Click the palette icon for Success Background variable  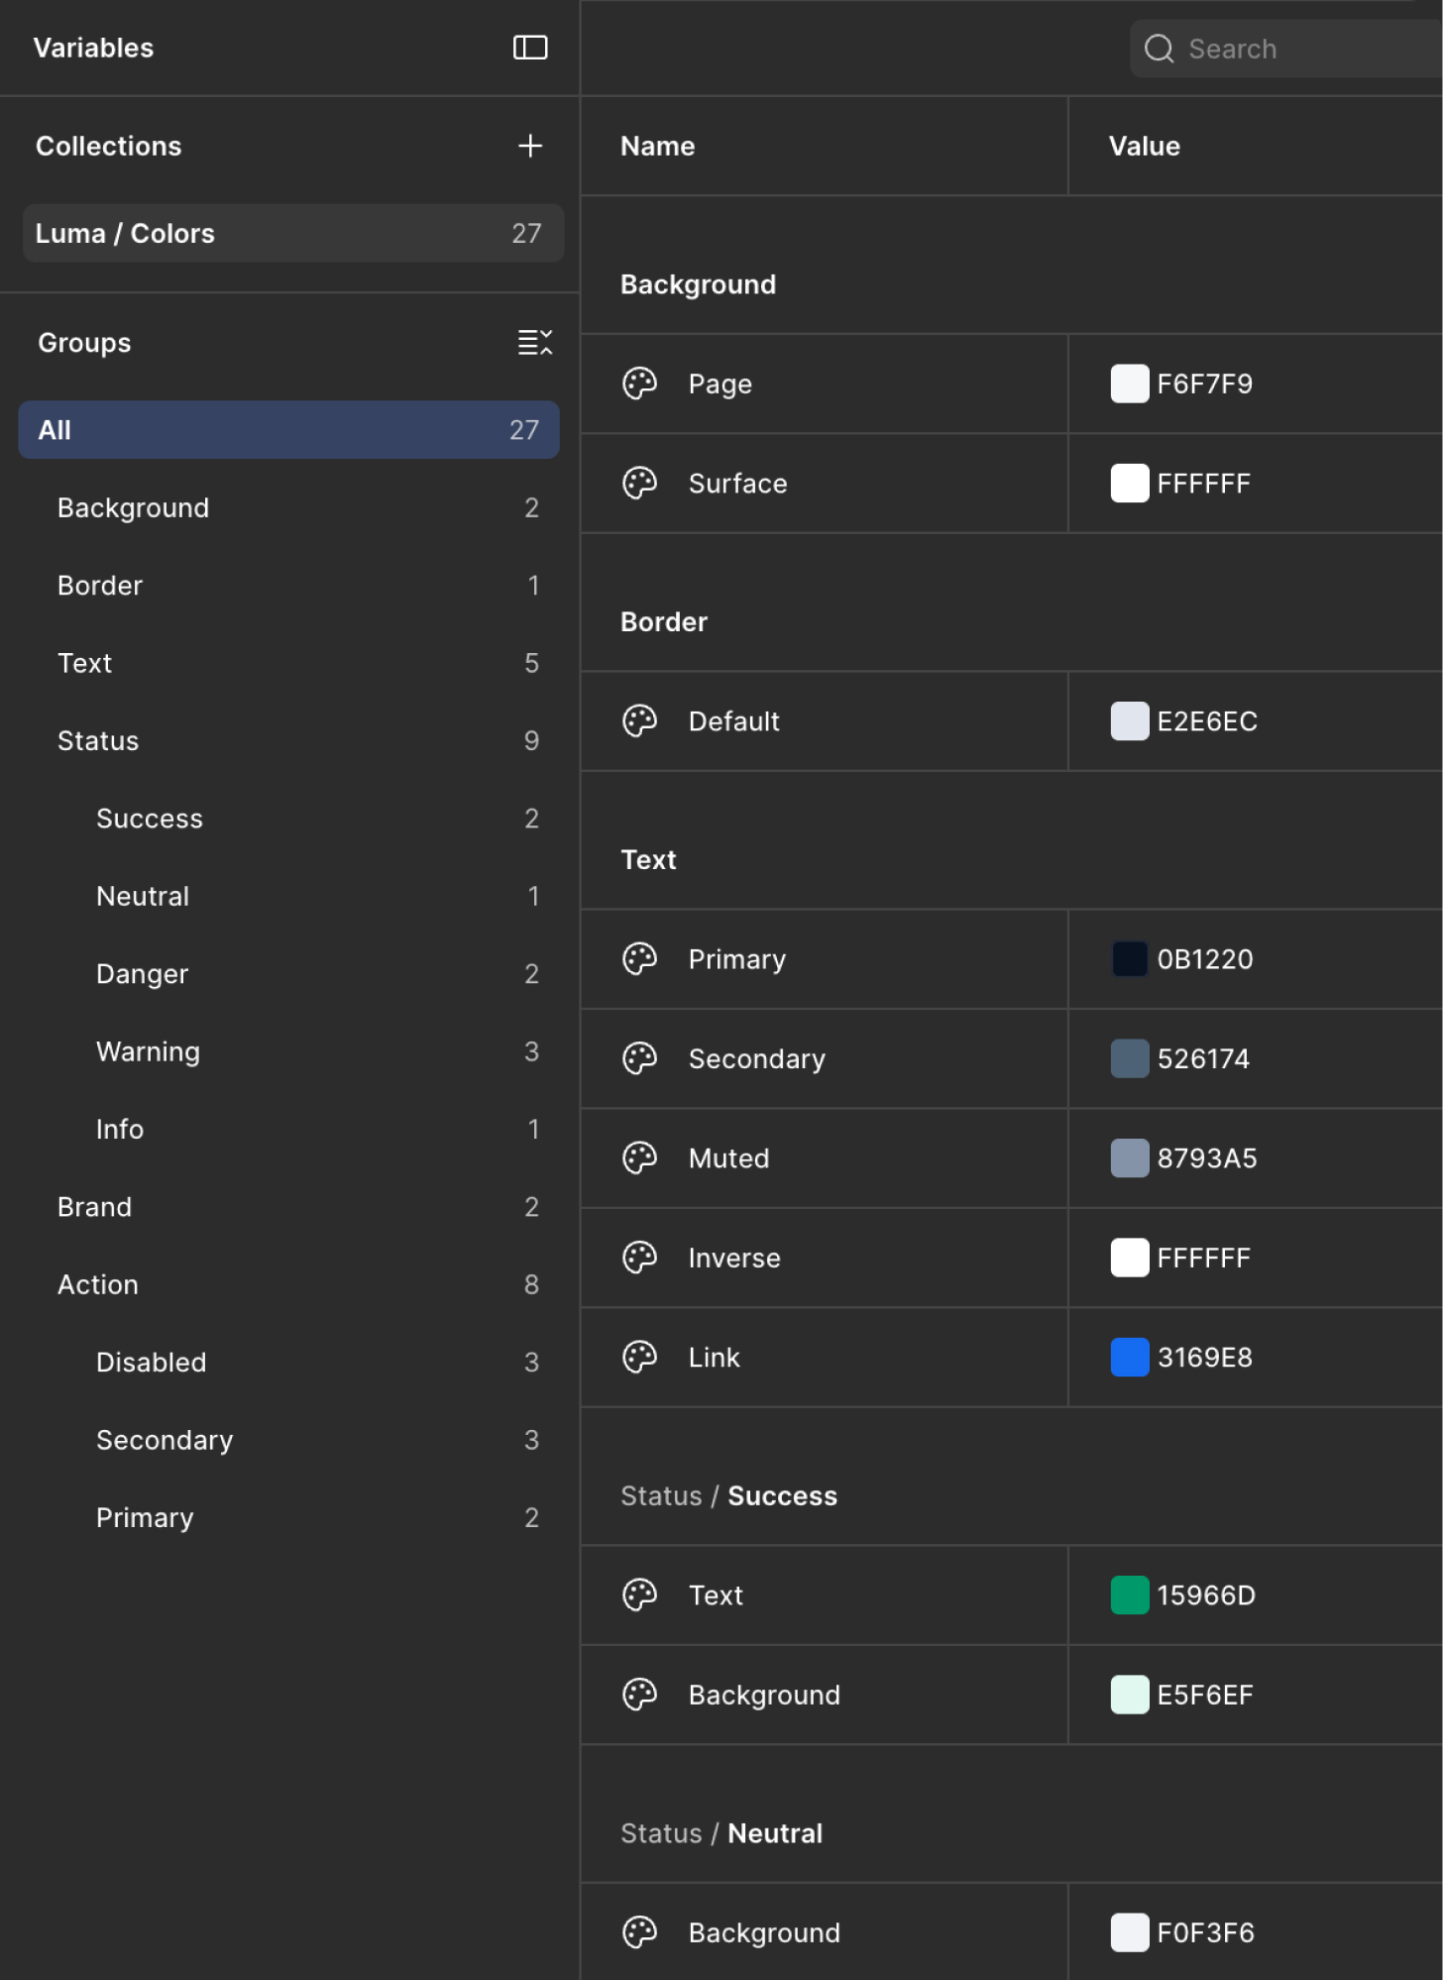tap(639, 1695)
